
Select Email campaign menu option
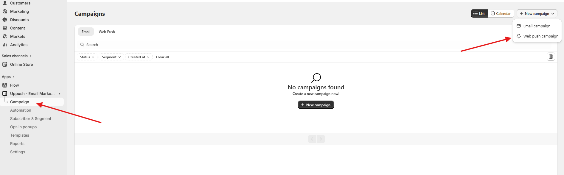537,26
